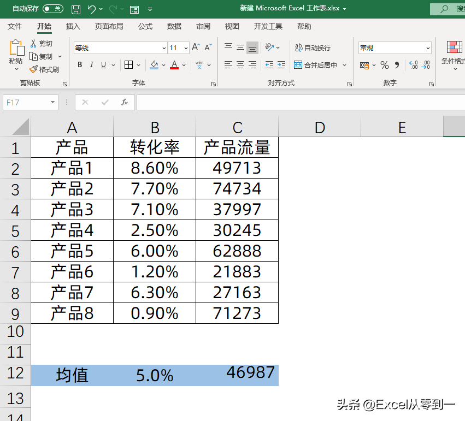Viewport: 465px width, 421px height.
Task: Click the Save icon in title bar
Action: coord(76,9)
